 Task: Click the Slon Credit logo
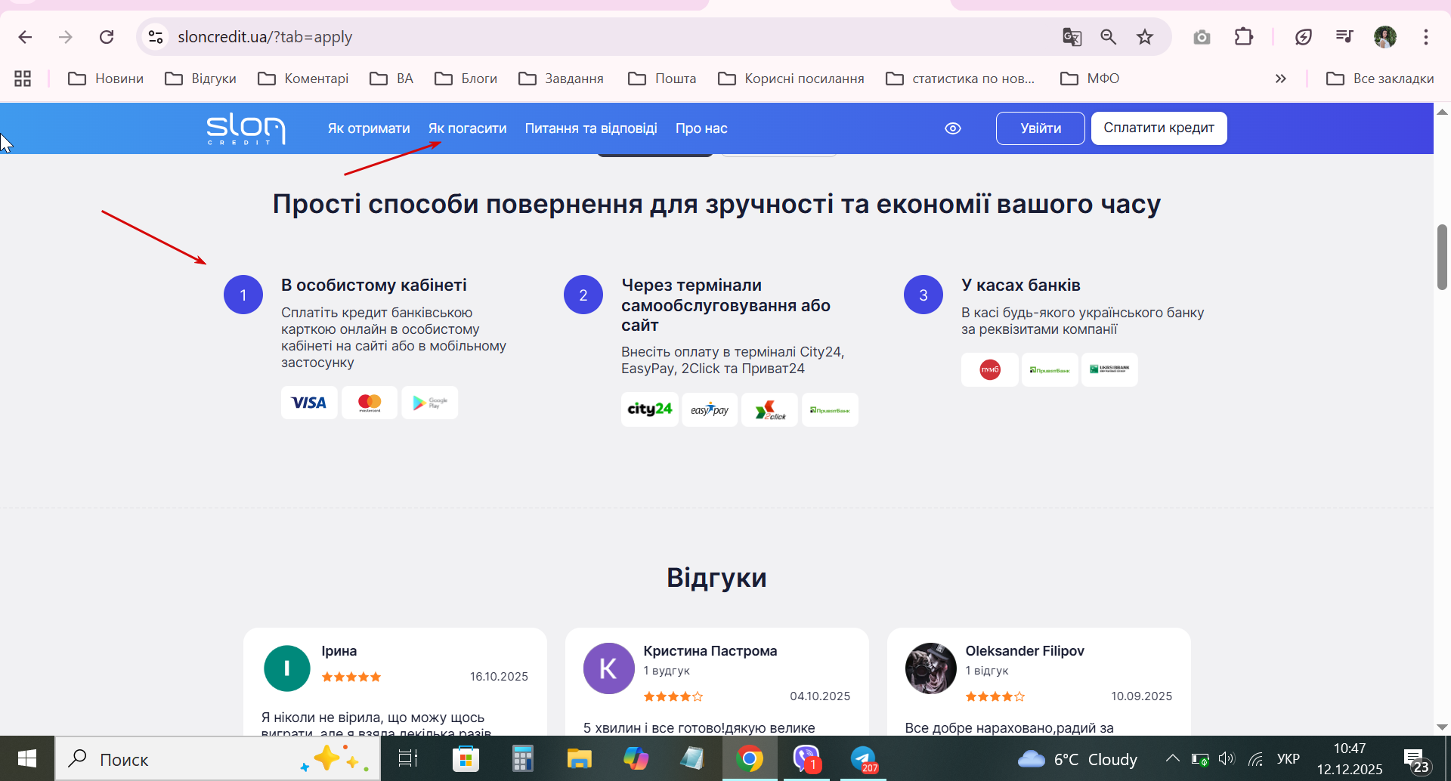[246, 128]
